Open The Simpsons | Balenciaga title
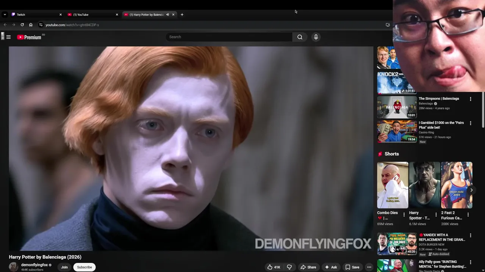Screen dimensions: 485x272 point(439,99)
